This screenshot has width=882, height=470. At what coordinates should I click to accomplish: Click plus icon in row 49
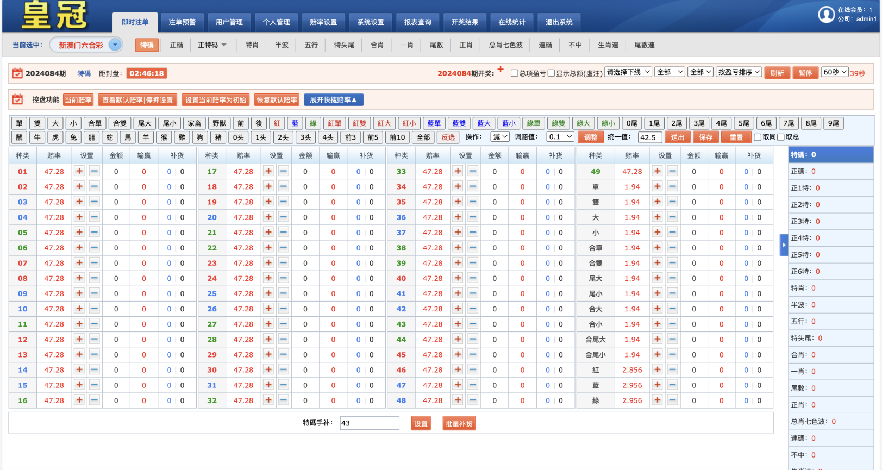(658, 171)
